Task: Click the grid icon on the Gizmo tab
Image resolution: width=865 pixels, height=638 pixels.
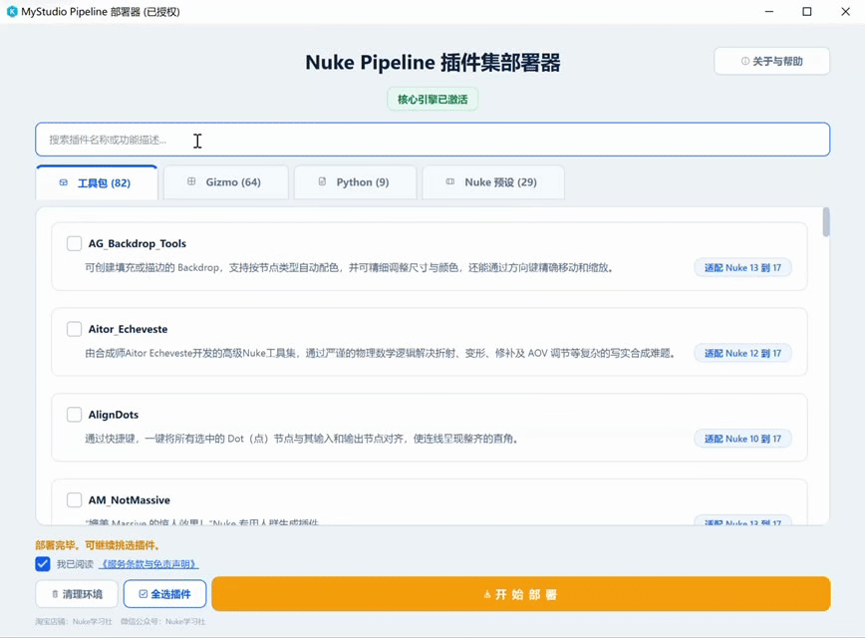Action: click(191, 181)
